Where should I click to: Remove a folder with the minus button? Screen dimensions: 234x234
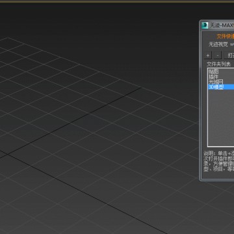pyautogui.click(x=218, y=55)
